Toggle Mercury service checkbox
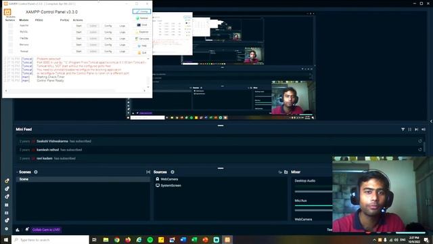Viewport: 433px width, 244px height. [x=11, y=45]
